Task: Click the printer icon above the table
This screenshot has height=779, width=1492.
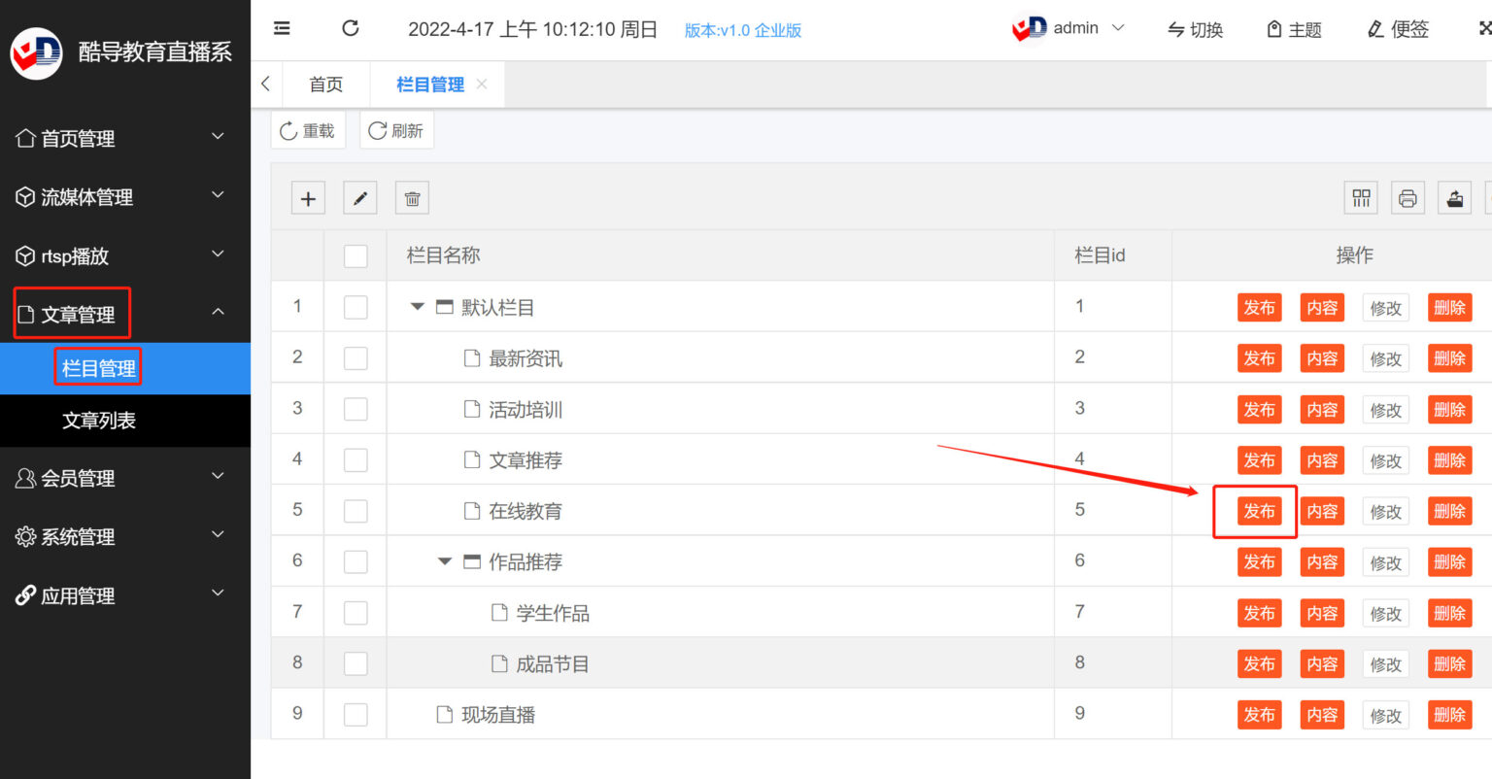Action: 1407,198
